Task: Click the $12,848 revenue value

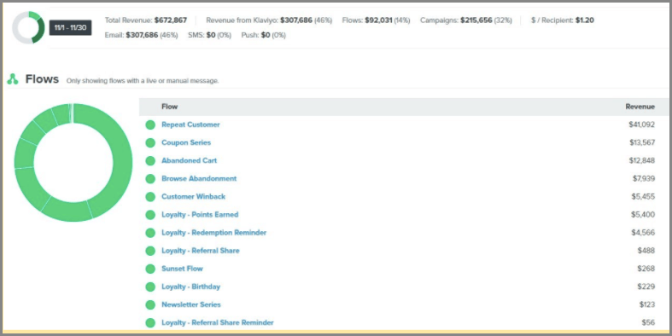Action: 642,160
